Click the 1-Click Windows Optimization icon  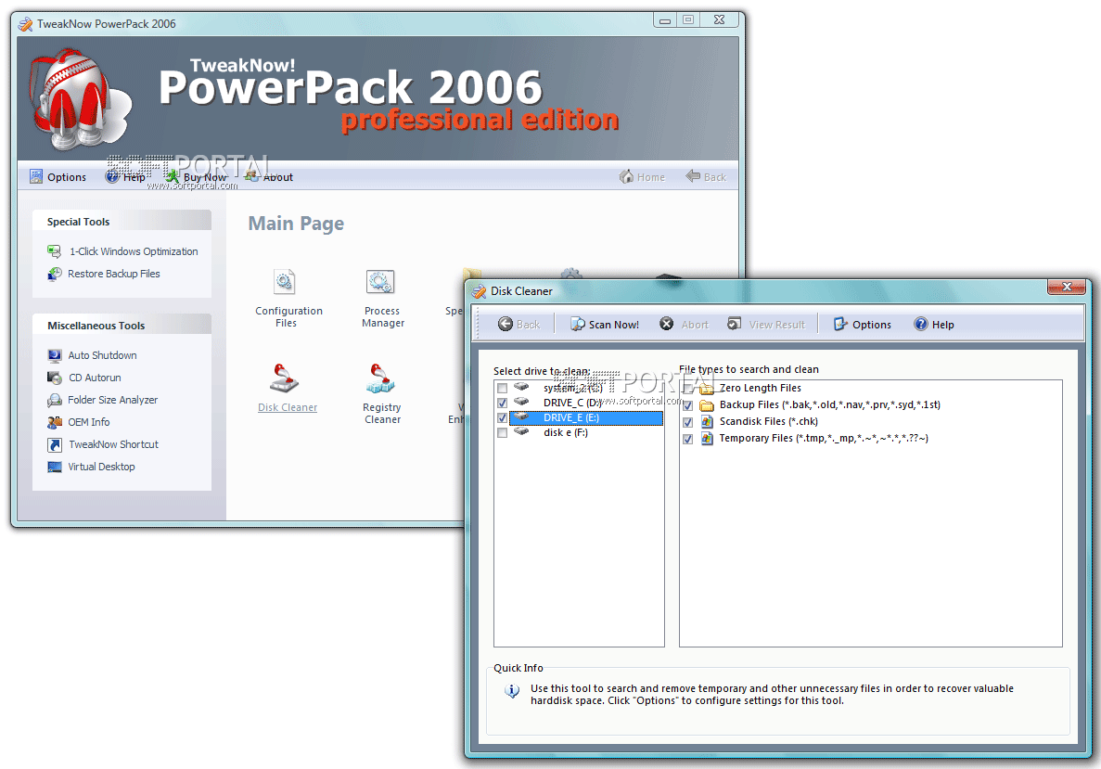click(x=54, y=251)
